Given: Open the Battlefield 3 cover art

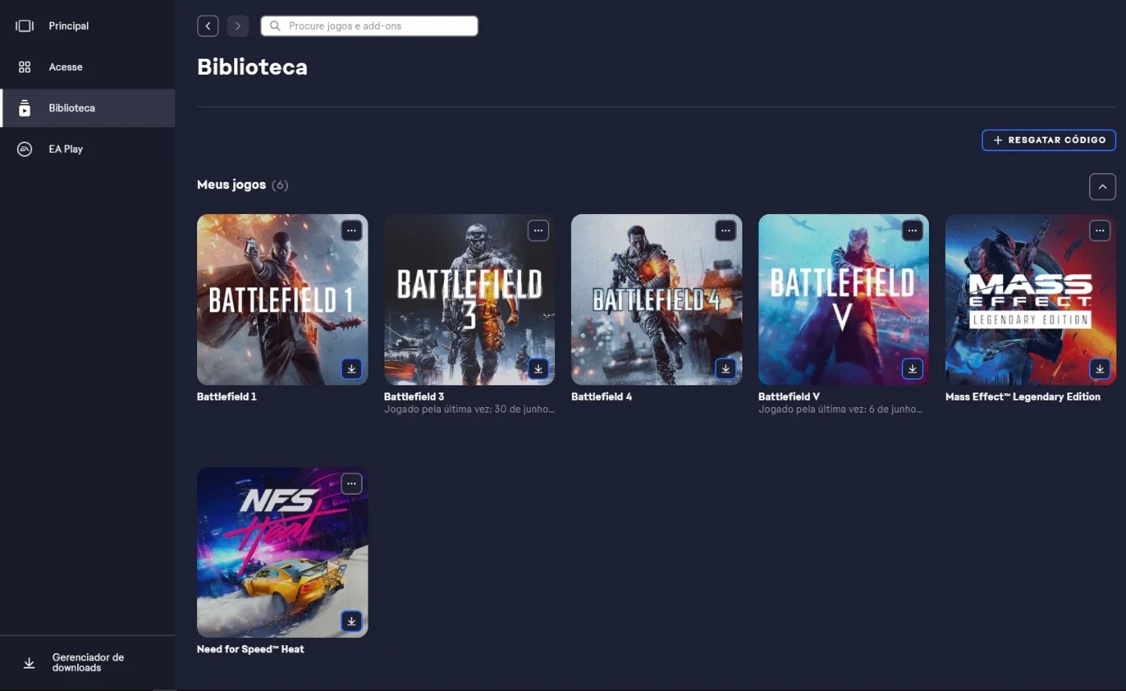Looking at the screenshot, I should 470,299.
